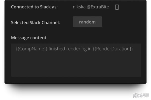Change Slack channel from random
Screen dimensions: 151x100
[x=87, y=22]
